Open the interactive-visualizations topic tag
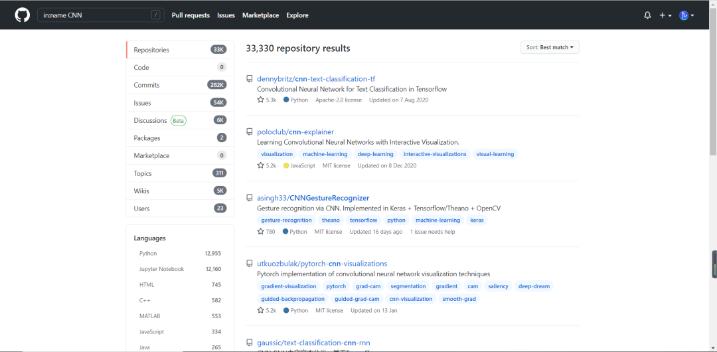717x352 pixels. (x=435, y=154)
